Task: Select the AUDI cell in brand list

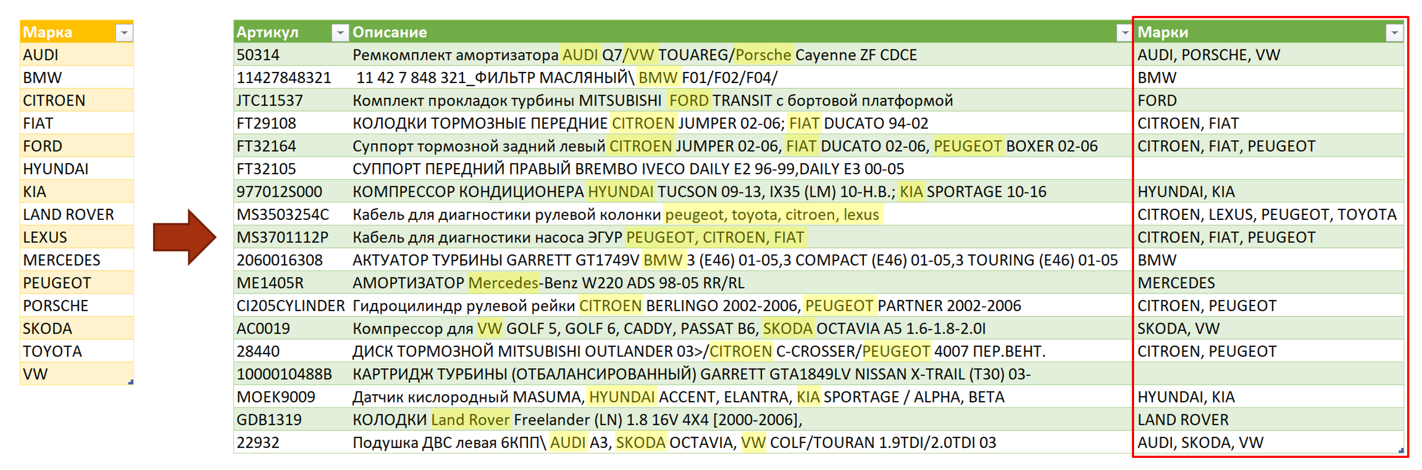Action: click(77, 55)
